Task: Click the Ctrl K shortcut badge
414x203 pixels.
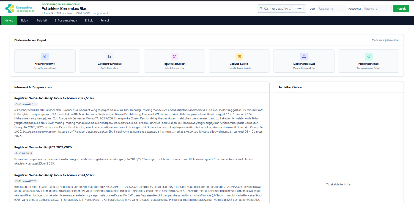Action: (x=298, y=9)
